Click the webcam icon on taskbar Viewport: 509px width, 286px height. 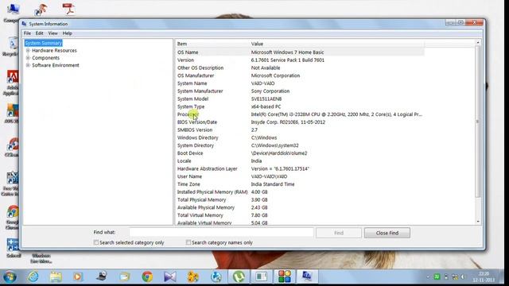tap(102, 276)
